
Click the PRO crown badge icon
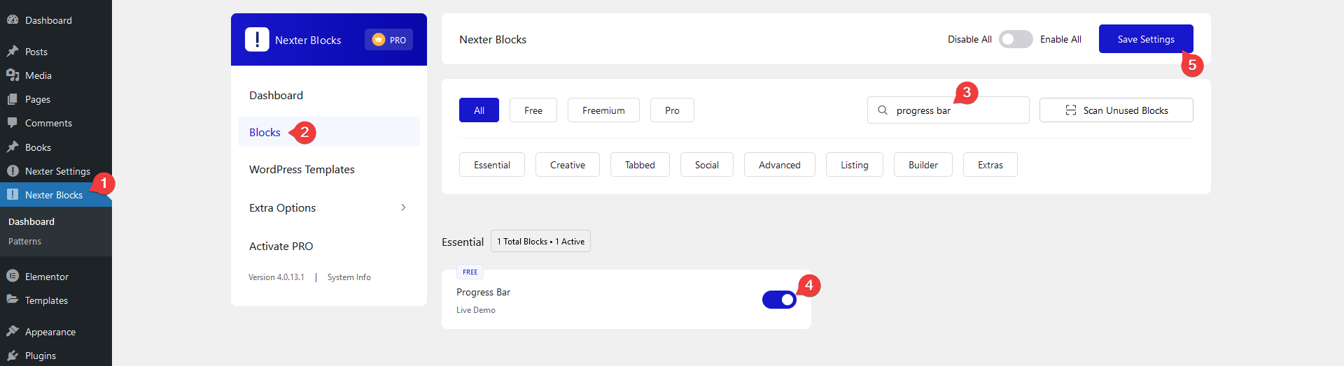[379, 40]
